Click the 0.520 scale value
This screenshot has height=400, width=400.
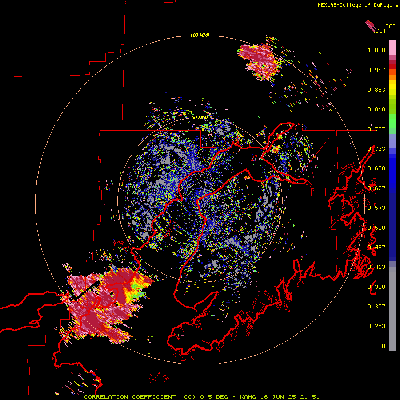tap(376, 228)
